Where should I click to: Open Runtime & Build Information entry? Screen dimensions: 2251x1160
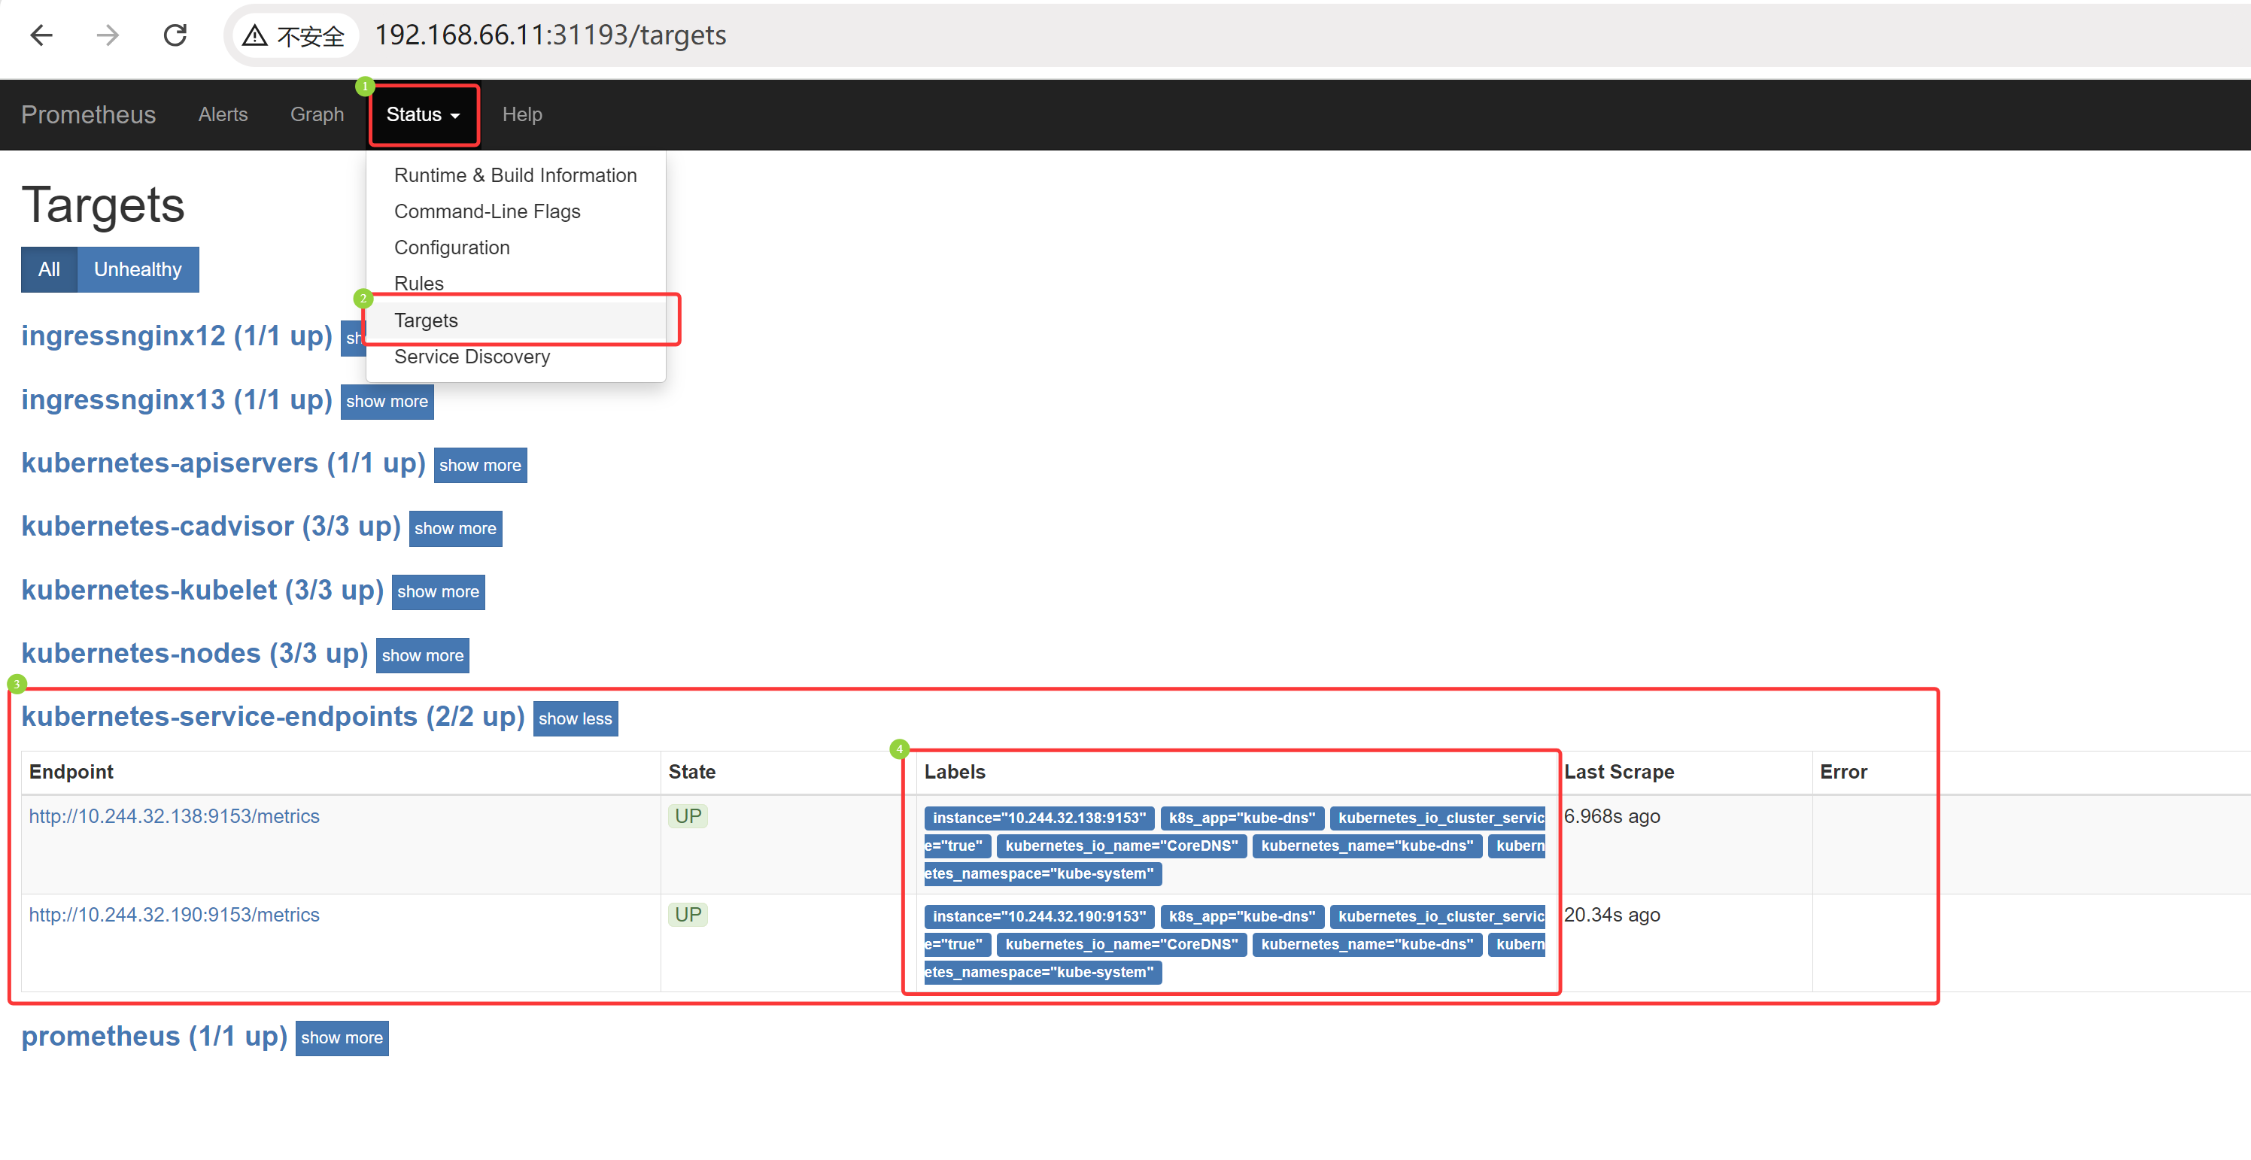515,175
